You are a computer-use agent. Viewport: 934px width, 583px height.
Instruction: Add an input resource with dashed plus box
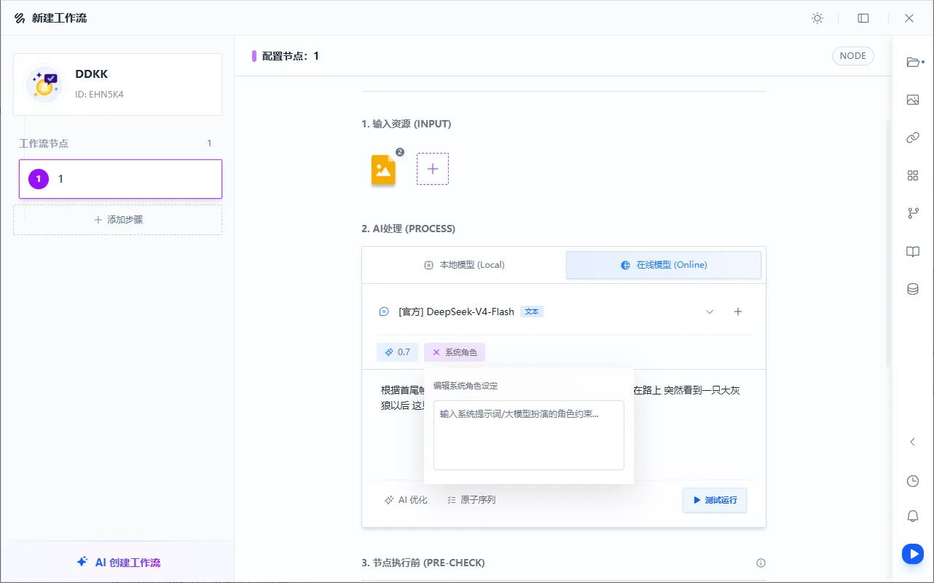click(433, 169)
